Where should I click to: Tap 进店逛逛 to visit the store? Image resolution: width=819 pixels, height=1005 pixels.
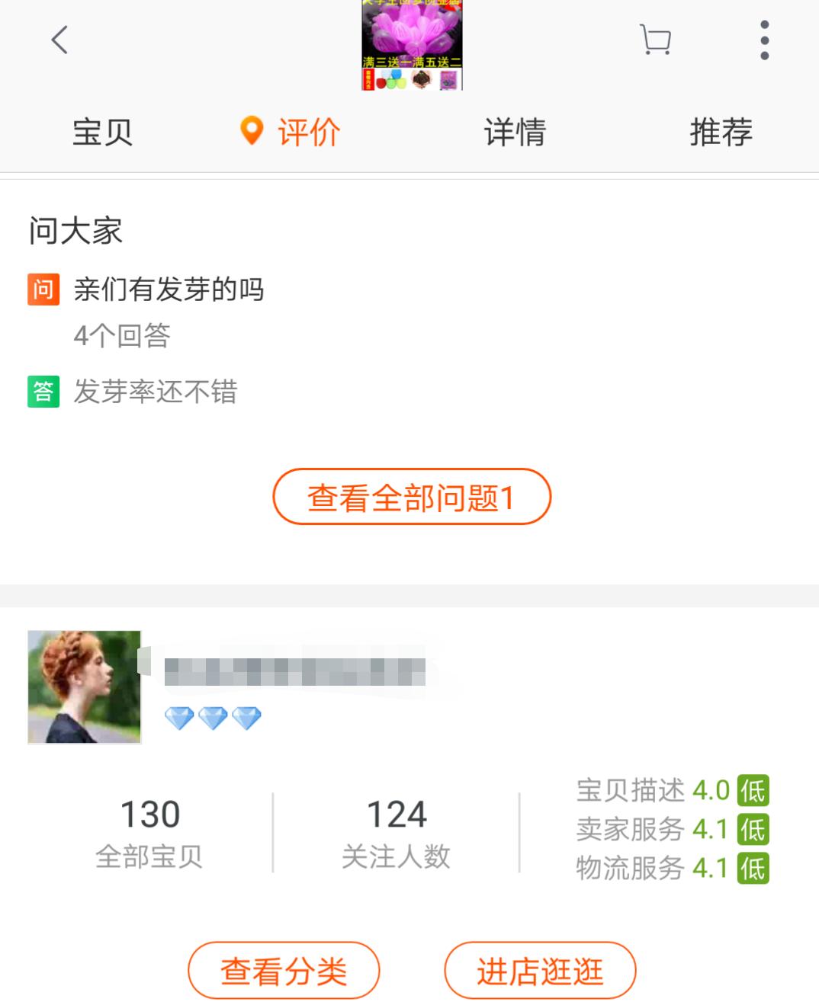539,970
